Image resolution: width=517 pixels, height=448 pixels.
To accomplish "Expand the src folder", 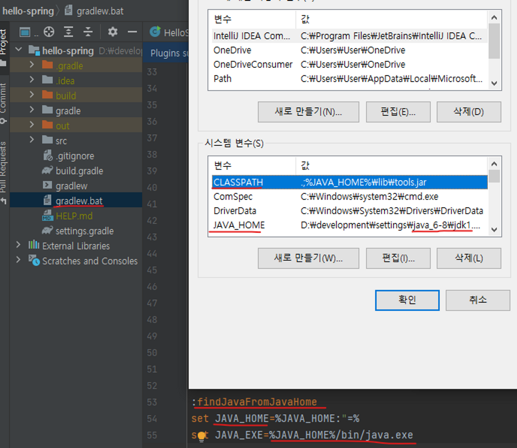I will [x=32, y=139].
